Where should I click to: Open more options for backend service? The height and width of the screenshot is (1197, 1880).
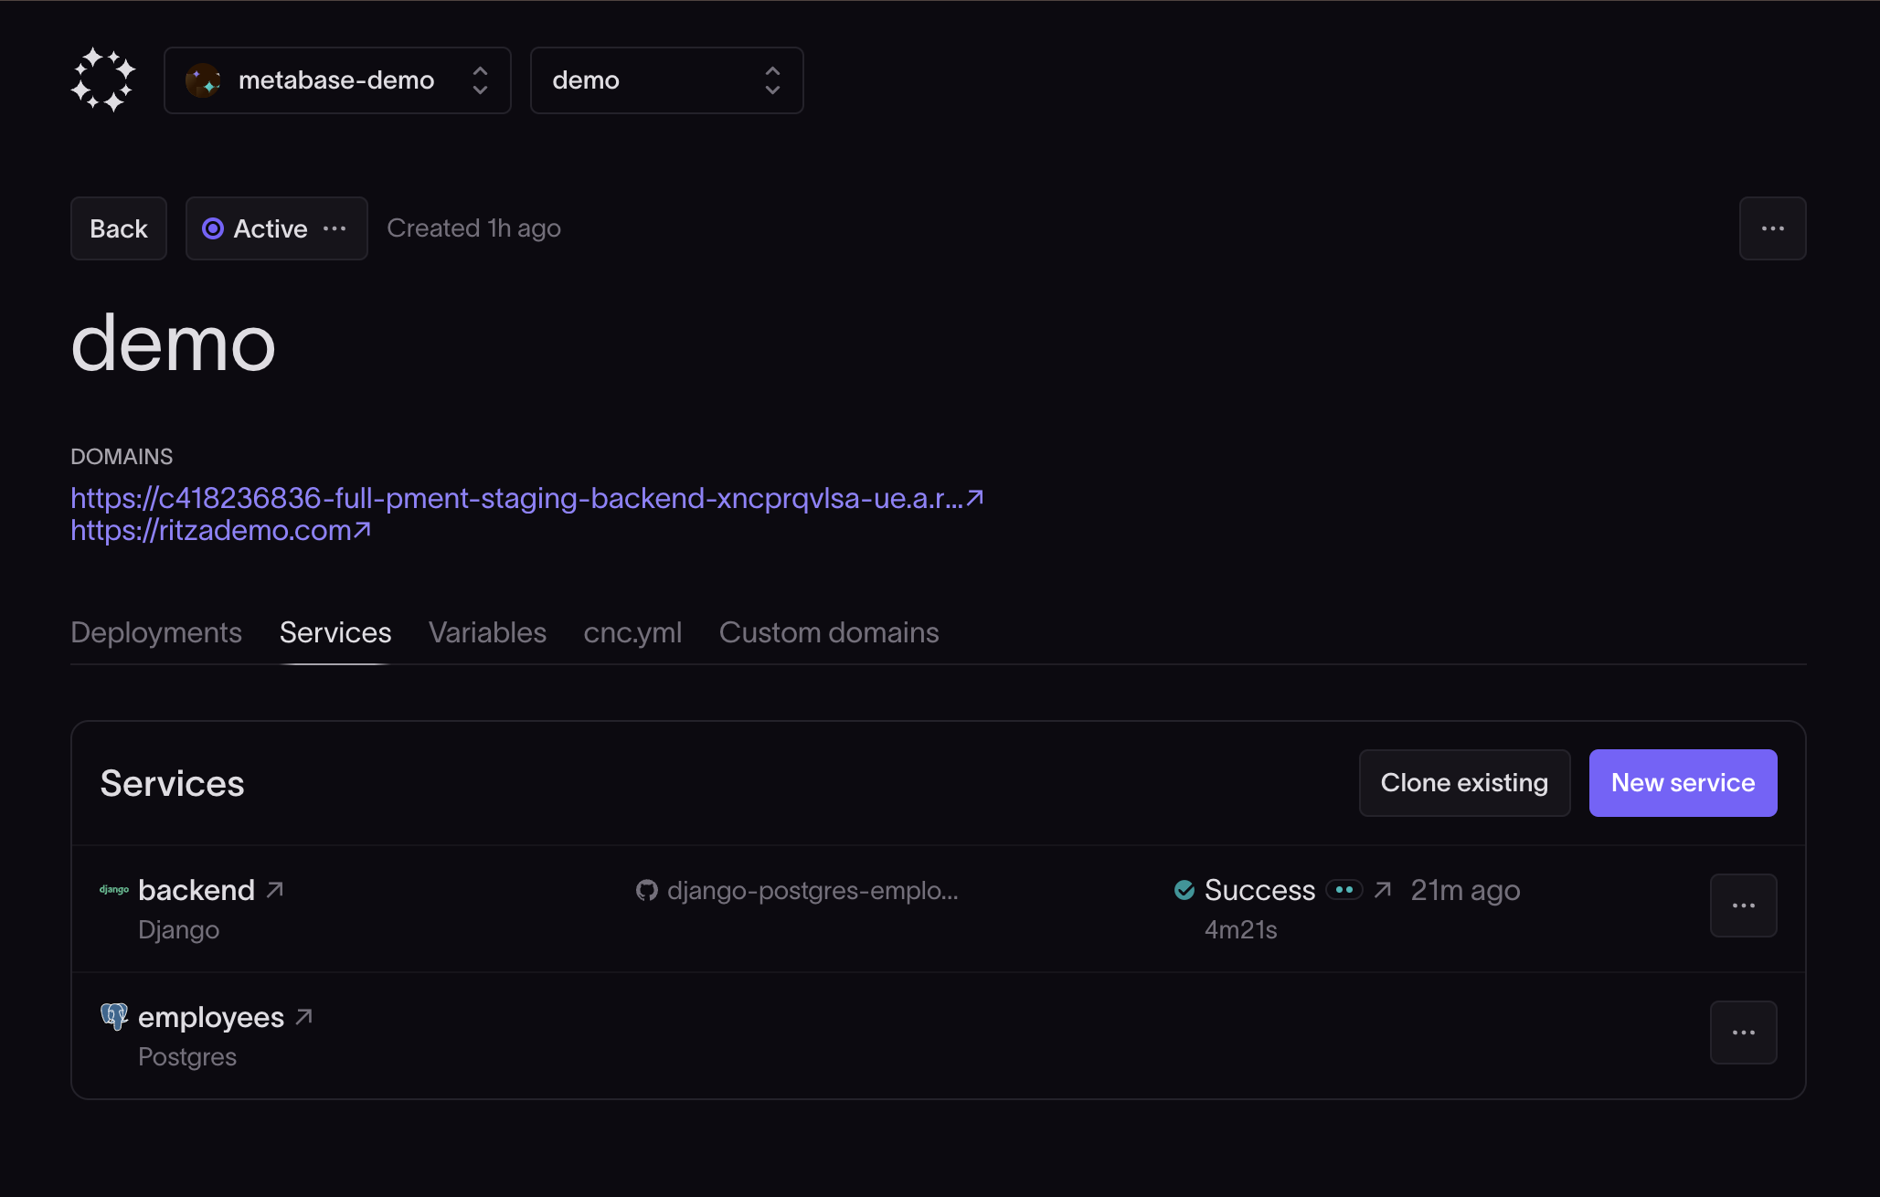point(1744,906)
